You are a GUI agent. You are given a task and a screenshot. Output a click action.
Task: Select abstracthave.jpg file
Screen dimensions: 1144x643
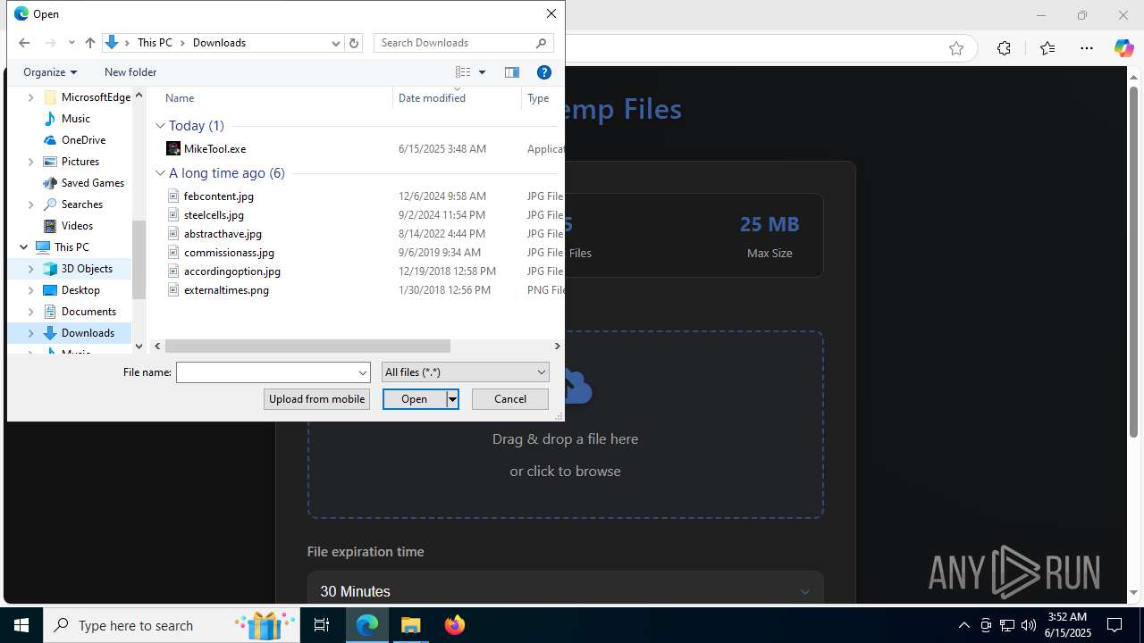(223, 234)
